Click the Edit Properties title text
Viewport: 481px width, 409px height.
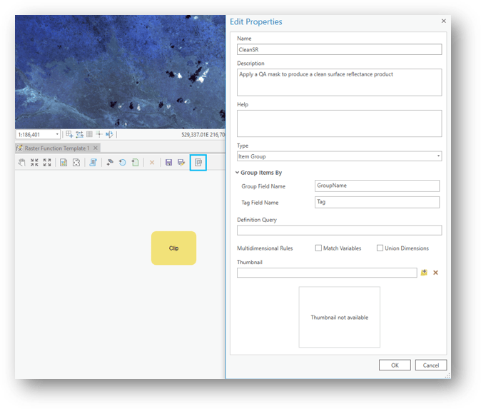(x=255, y=22)
